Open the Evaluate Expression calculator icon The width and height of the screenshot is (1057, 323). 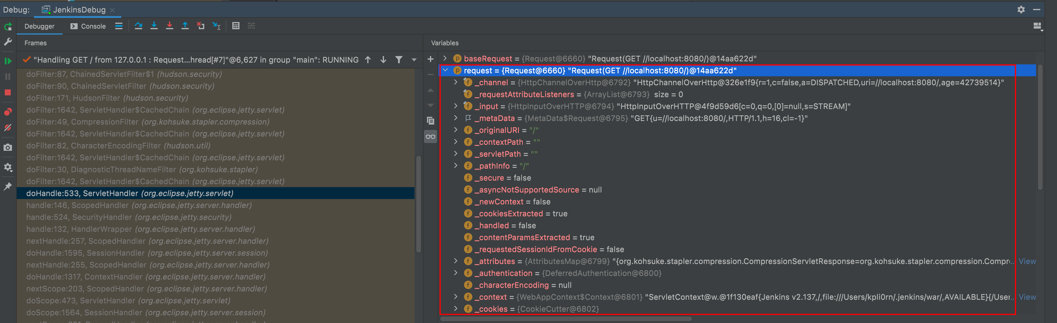[236, 26]
